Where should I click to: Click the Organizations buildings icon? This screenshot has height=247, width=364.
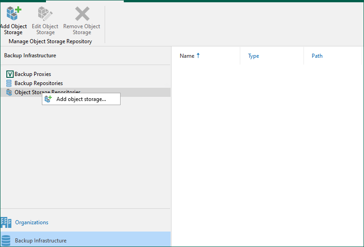(6, 222)
